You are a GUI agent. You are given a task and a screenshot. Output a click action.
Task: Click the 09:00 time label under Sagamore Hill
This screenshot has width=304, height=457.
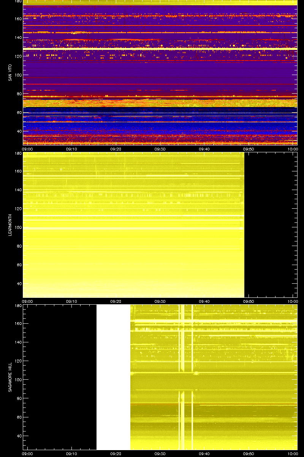(x=28, y=454)
